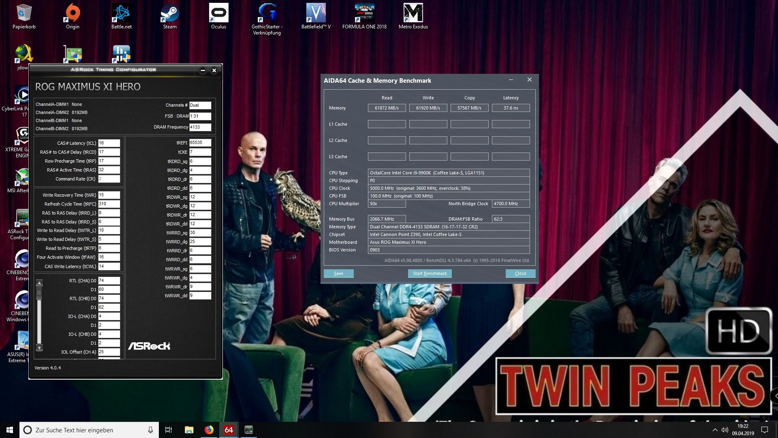Click the tWRRD_sg value field
This screenshot has height=438, width=778.
200,233
